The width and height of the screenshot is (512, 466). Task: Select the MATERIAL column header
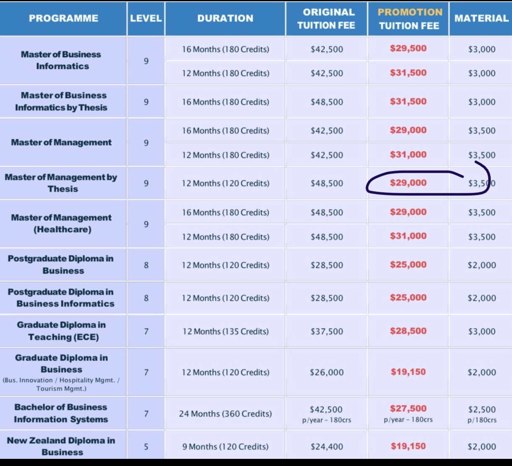[x=481, y=18]
